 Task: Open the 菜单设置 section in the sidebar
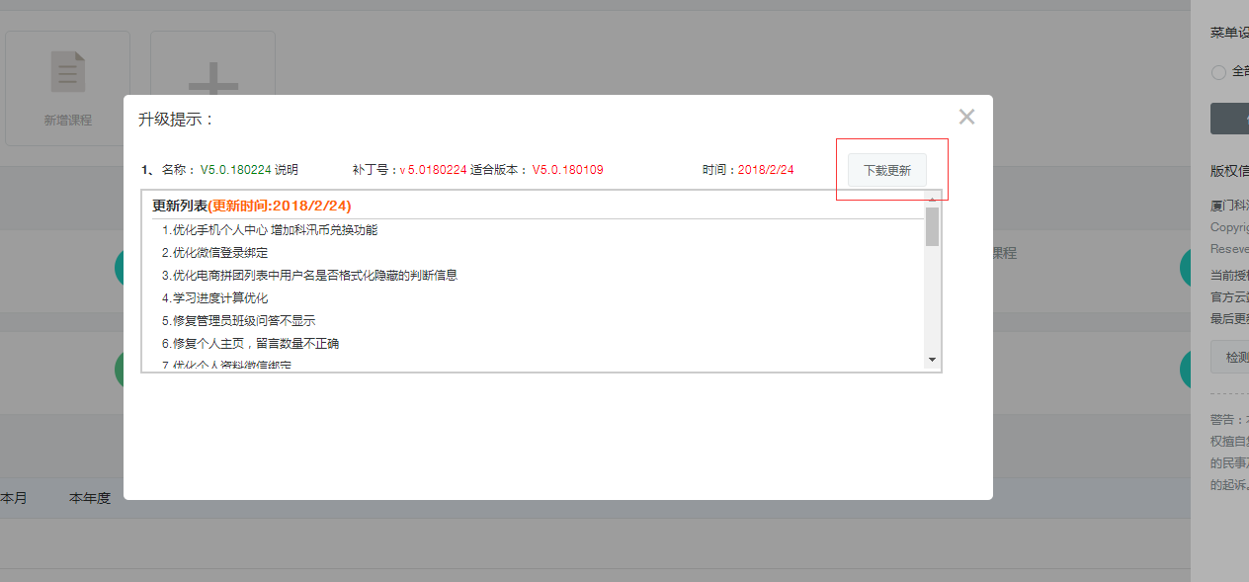1229,31
